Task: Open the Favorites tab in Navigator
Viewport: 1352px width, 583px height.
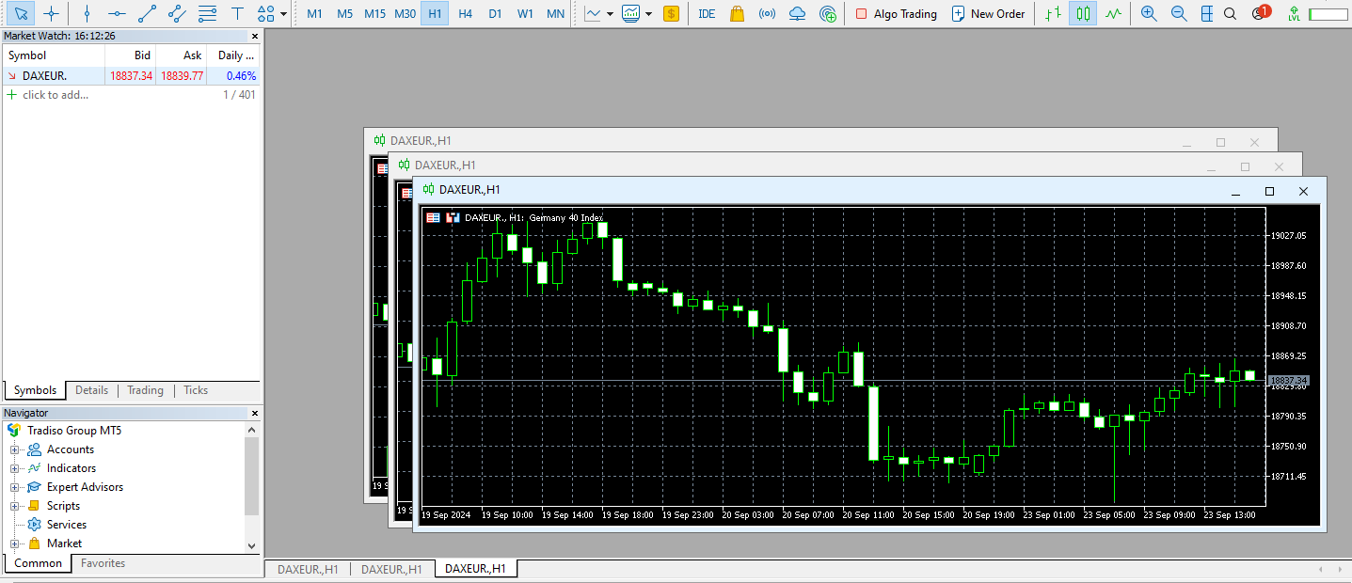Action: [102, 563]
